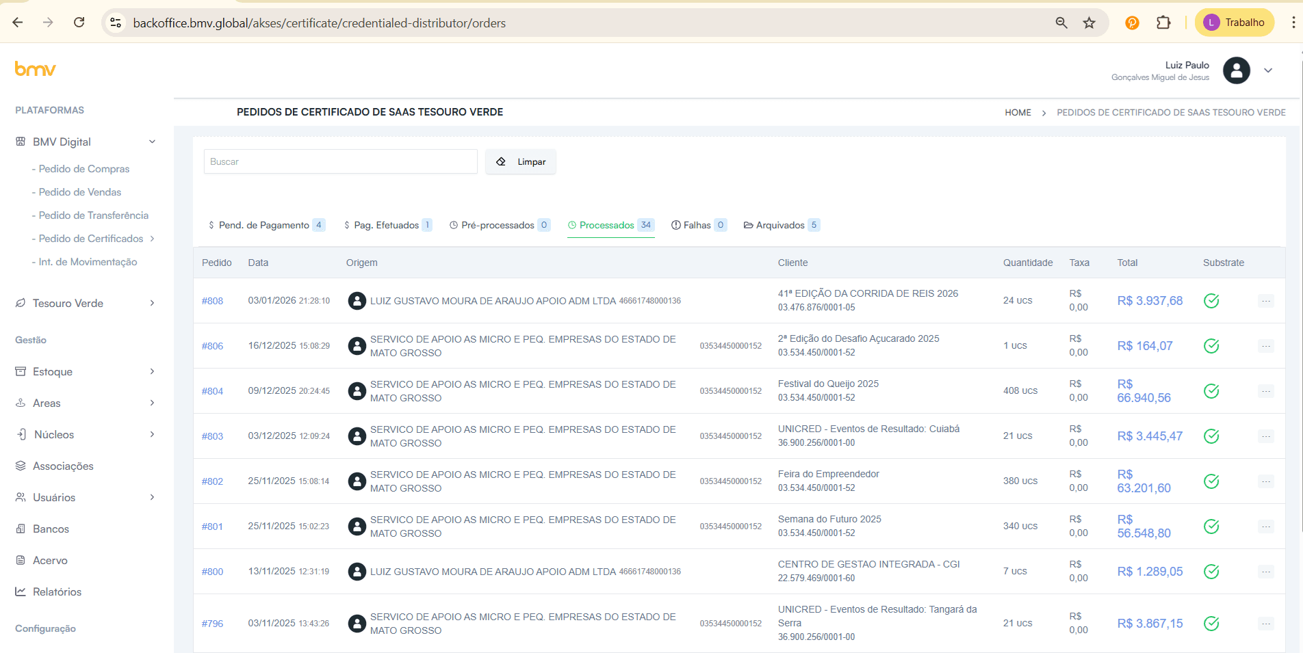Open Int. de Movimentação

click(88, 262)
